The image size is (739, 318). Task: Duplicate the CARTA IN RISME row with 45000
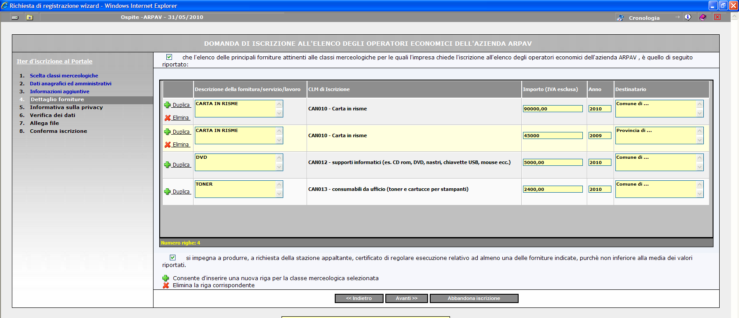(177, 132)
